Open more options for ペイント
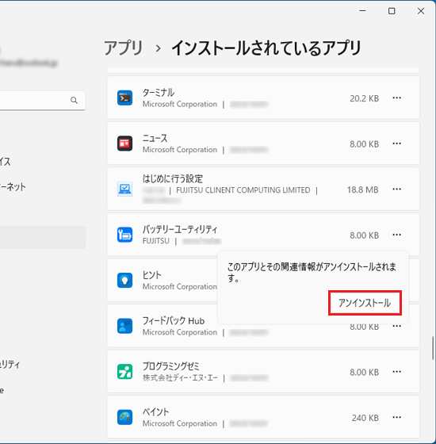This screenshot has height=444, width=436. click(x=397, y=417)
